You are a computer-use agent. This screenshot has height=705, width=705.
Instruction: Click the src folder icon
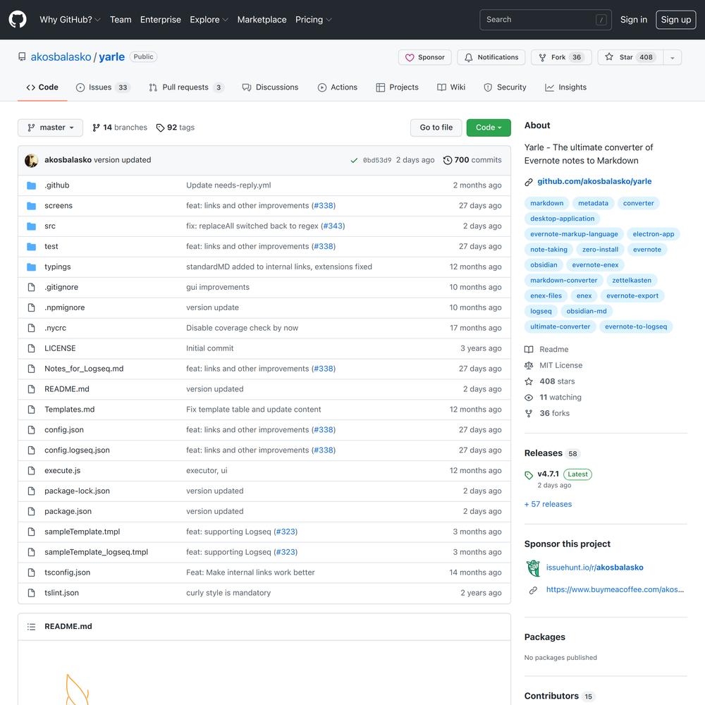tap(32, 226)
